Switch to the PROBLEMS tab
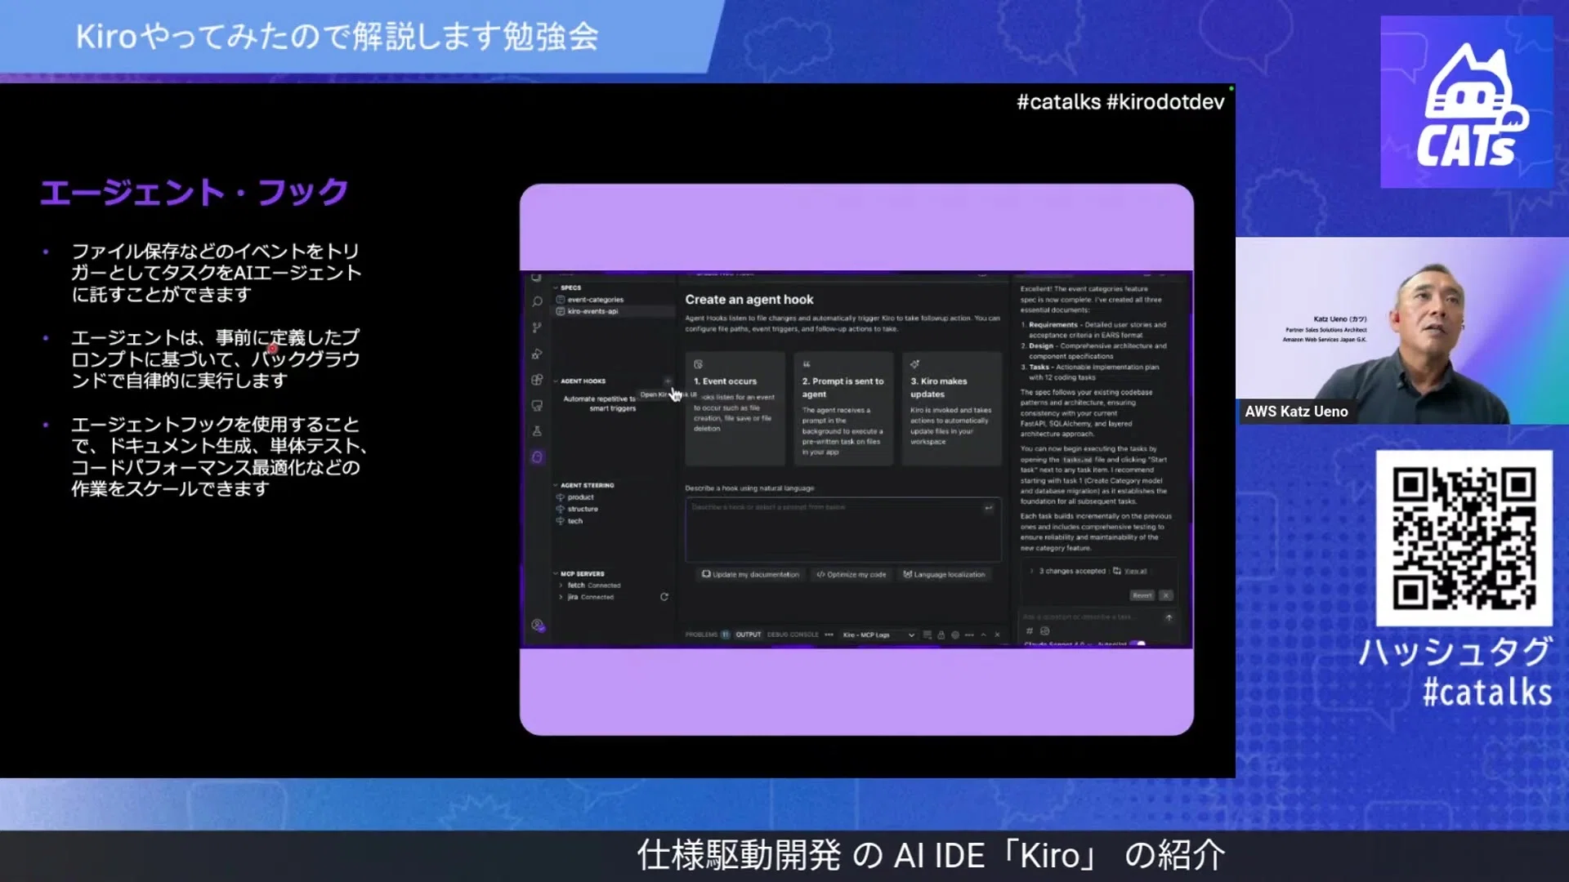Viewport: 1569px width, 882px height. coord(707,635)
